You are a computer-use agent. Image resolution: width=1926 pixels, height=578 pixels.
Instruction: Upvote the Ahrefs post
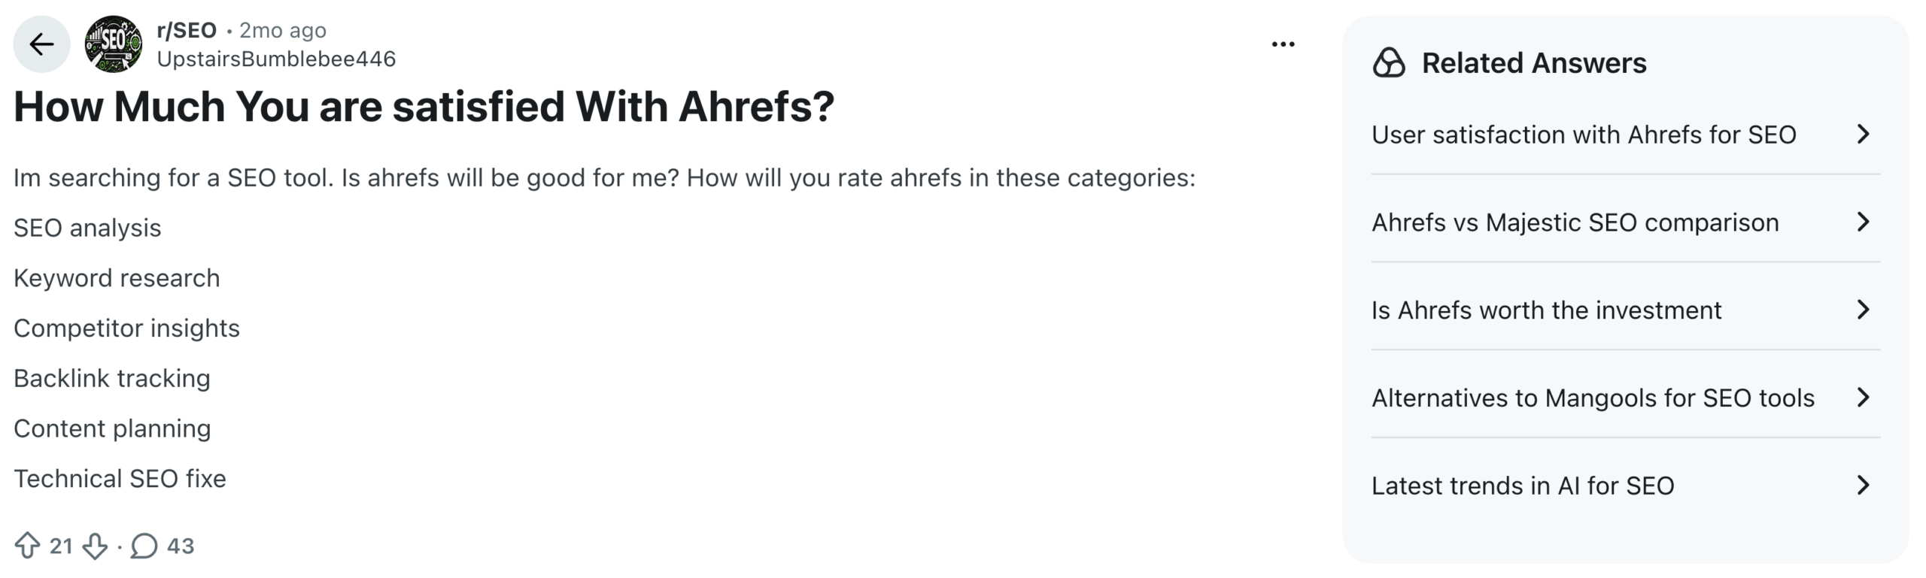coord(28,546)
